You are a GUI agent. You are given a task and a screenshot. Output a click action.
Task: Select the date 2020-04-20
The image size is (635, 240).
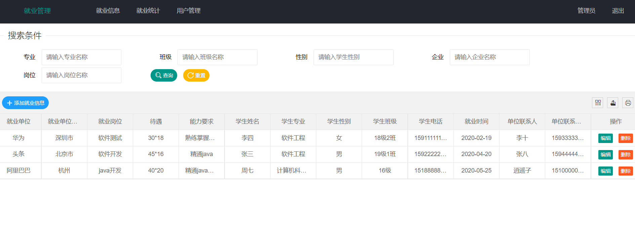pyautogui.click(x=476, y=154)
